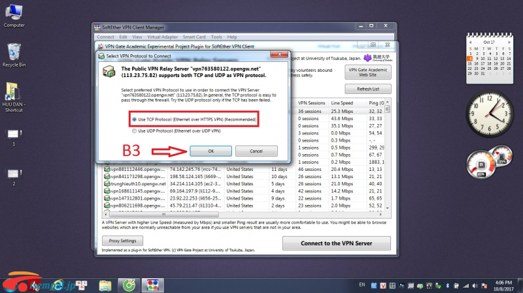523x293 pixels.
Task: Click IP address 74.142.245.76 cell
Action: pyautogui.click(x=195, y=169)
